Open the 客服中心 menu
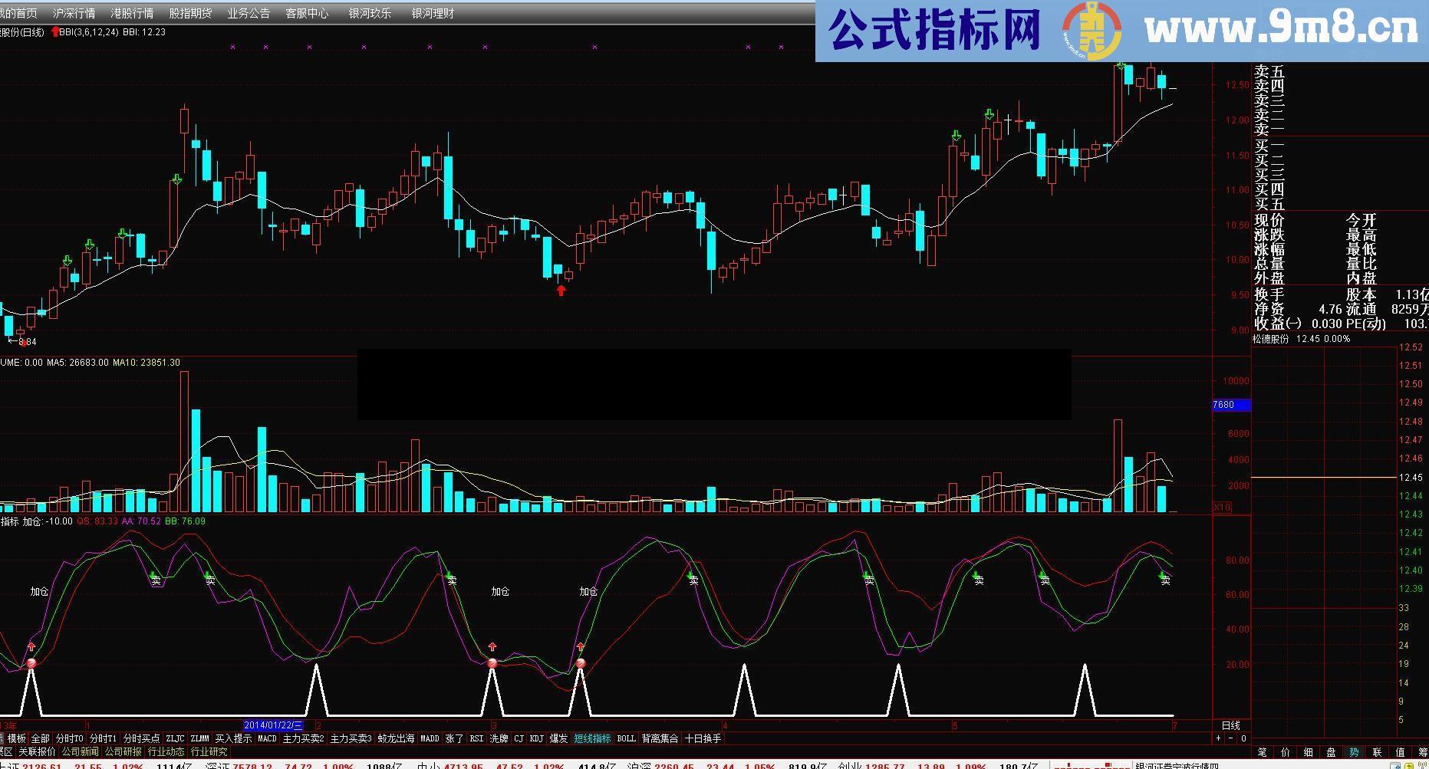1429x769 pixels. click(308, 12)
